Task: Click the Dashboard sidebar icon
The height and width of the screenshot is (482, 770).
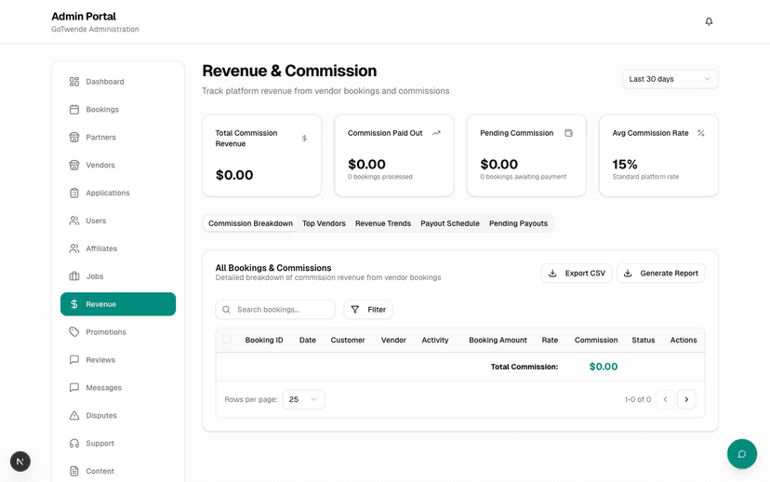Action: tap(74, 82)
